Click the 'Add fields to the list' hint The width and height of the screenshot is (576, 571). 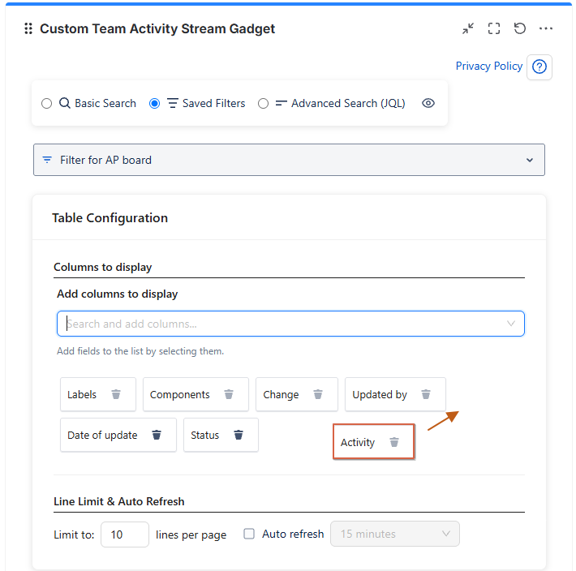click(140, 351)
